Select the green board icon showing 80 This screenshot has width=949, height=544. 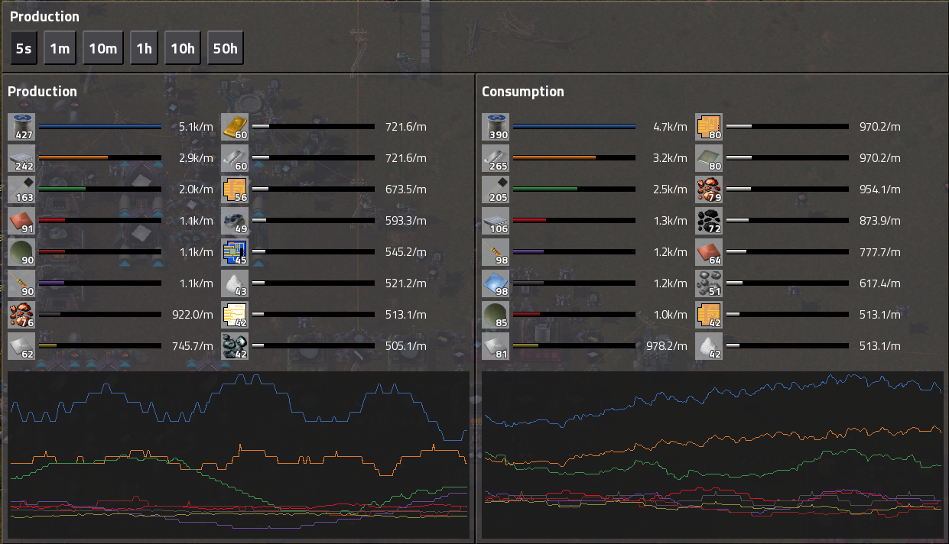(x=709, y=158)
